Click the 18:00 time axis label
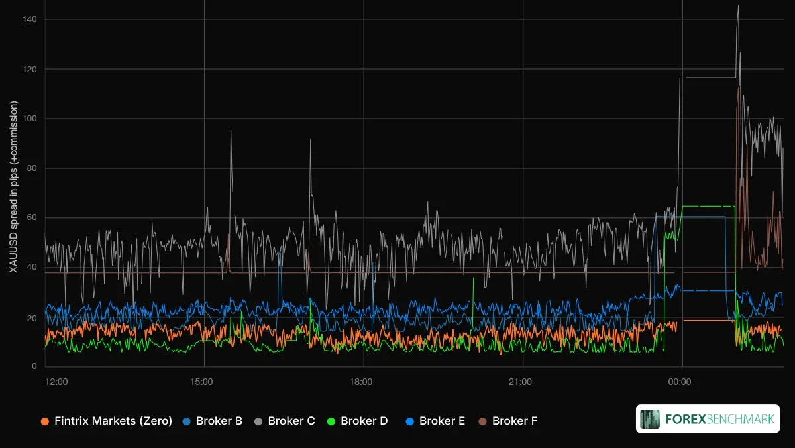Viewport: 795px width, 448px height. pyautogui.click(x=361, y=382)
